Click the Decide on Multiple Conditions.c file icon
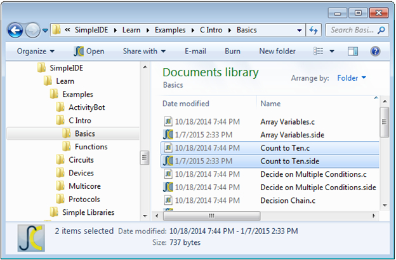This screenshot has width=396, height=260. tap(168, 174)
